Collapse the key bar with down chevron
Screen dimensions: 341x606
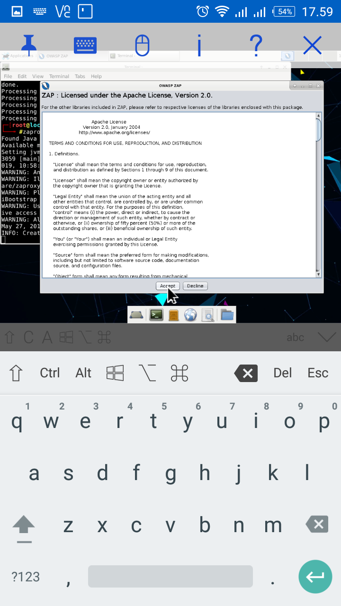point(327,337)
